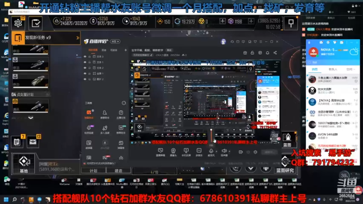The width and height of the screenshot is (363, 204).
Task: Select 直播屏幕 screen capture source
Action: click(x=160, y=152)
